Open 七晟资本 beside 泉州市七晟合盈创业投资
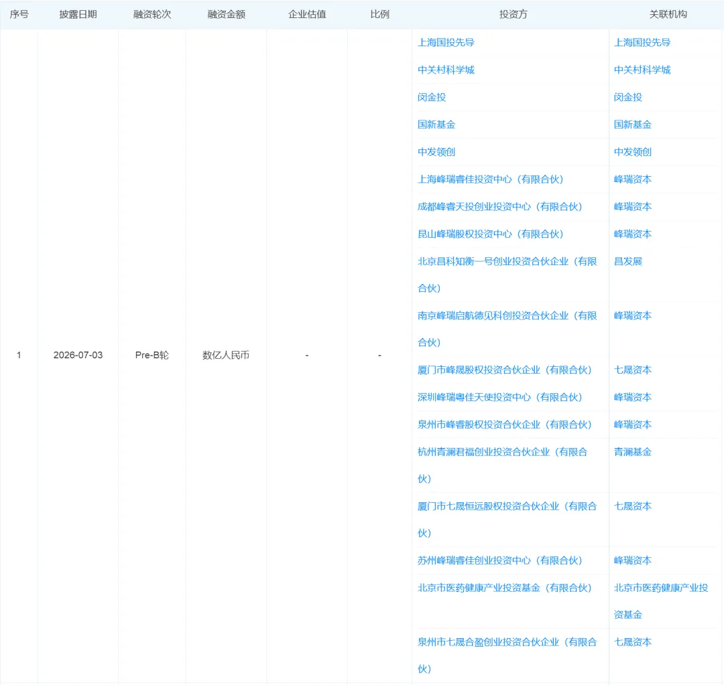The height and width of the screenshot is (685, 724). coord(633,641)
